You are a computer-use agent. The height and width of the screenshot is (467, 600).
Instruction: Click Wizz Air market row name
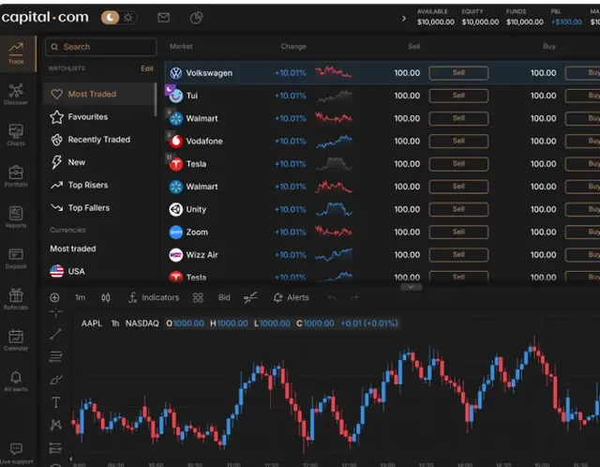[x=202, y=254]
